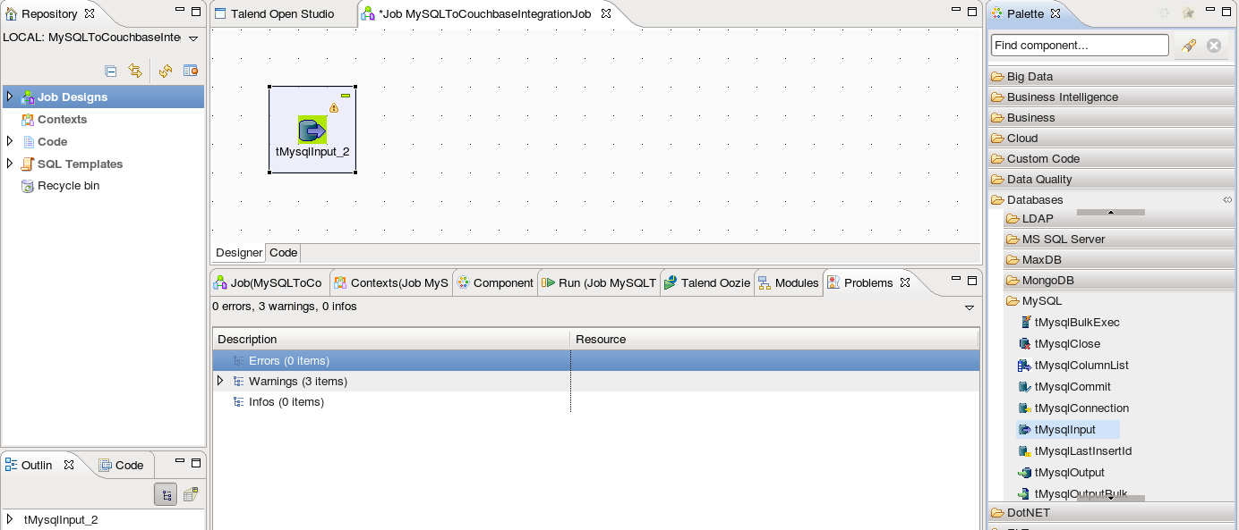Open the LDAP palette folder

coord(1119,219)
